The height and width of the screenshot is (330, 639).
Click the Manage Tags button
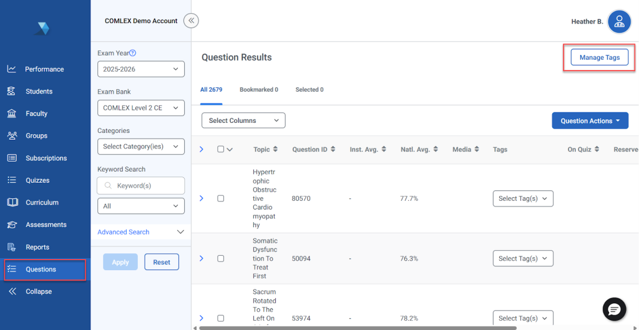(x=599, y=57)
